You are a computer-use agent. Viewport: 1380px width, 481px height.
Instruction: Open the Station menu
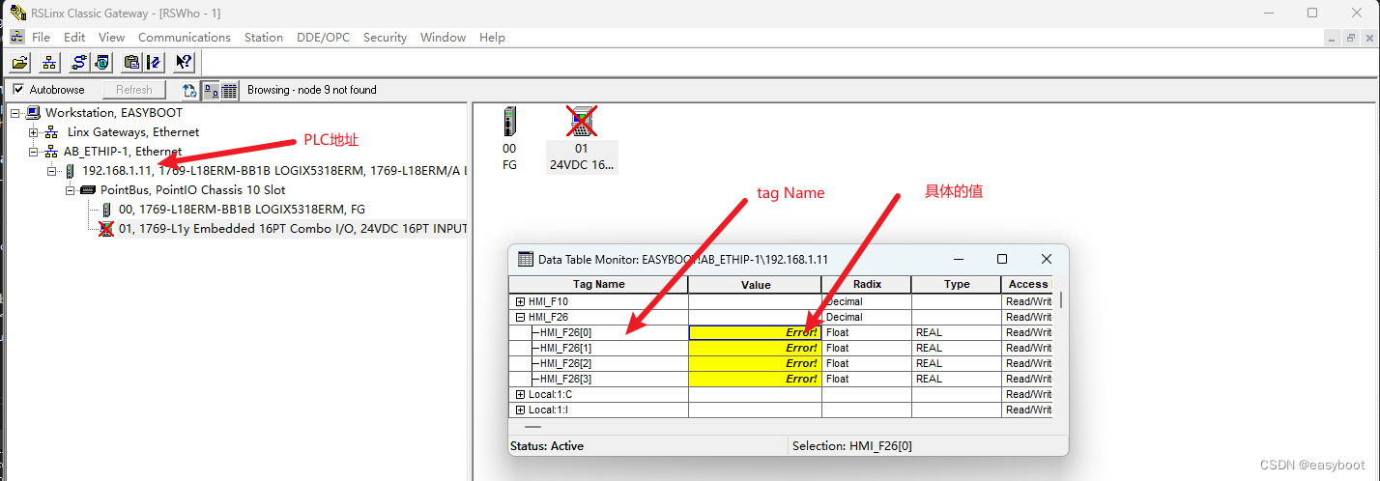click(263, 37)
